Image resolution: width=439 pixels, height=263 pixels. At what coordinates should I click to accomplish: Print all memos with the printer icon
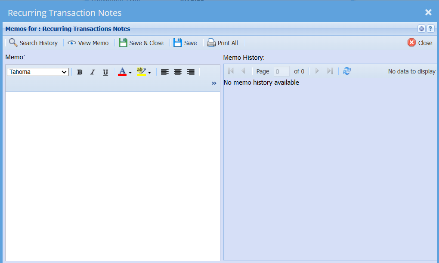point(211,43)
